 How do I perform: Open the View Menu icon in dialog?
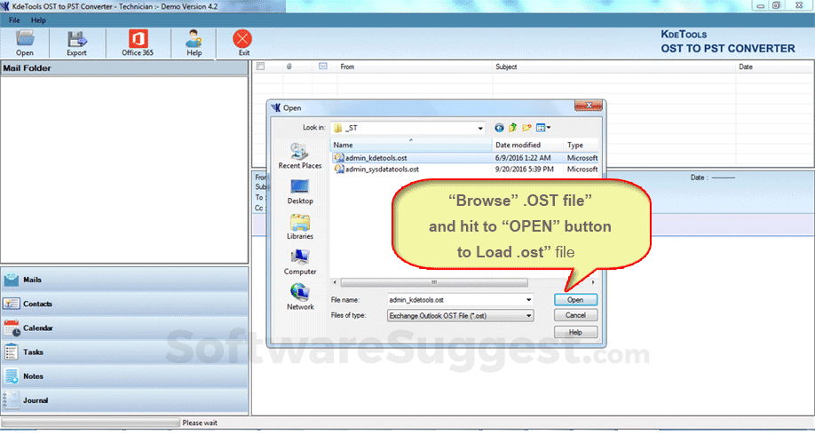pos(543,128)
